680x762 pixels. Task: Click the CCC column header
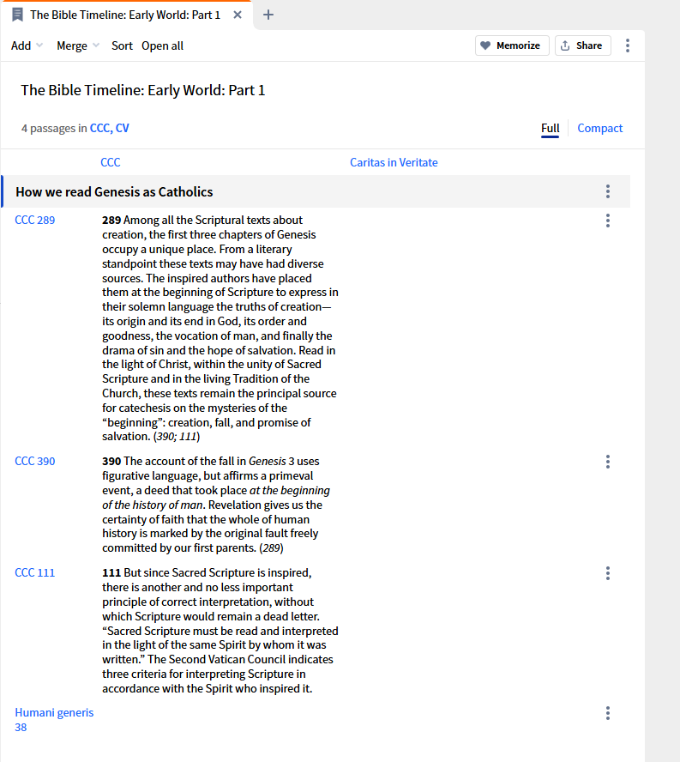pyautogui.click(x=111, y=162)
